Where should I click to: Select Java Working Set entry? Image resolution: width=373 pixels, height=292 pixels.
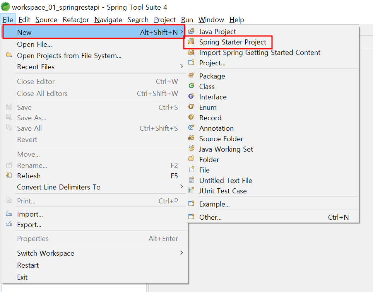273,149
